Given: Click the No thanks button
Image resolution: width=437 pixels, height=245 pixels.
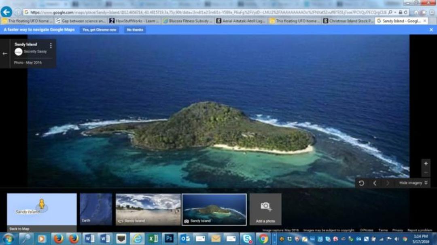Looking at the screenshot, I should [135, 30].
